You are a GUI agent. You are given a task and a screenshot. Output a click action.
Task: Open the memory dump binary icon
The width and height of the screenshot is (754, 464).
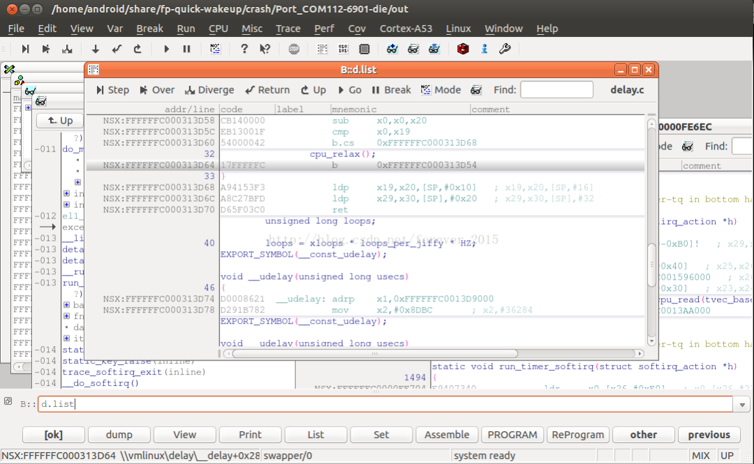343,49
